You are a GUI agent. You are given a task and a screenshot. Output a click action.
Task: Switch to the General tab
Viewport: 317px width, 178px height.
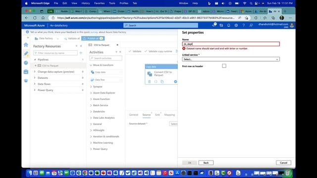134,115
